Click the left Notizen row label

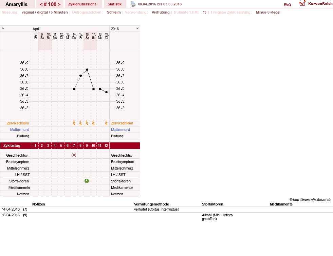click(x=23, y=194)
